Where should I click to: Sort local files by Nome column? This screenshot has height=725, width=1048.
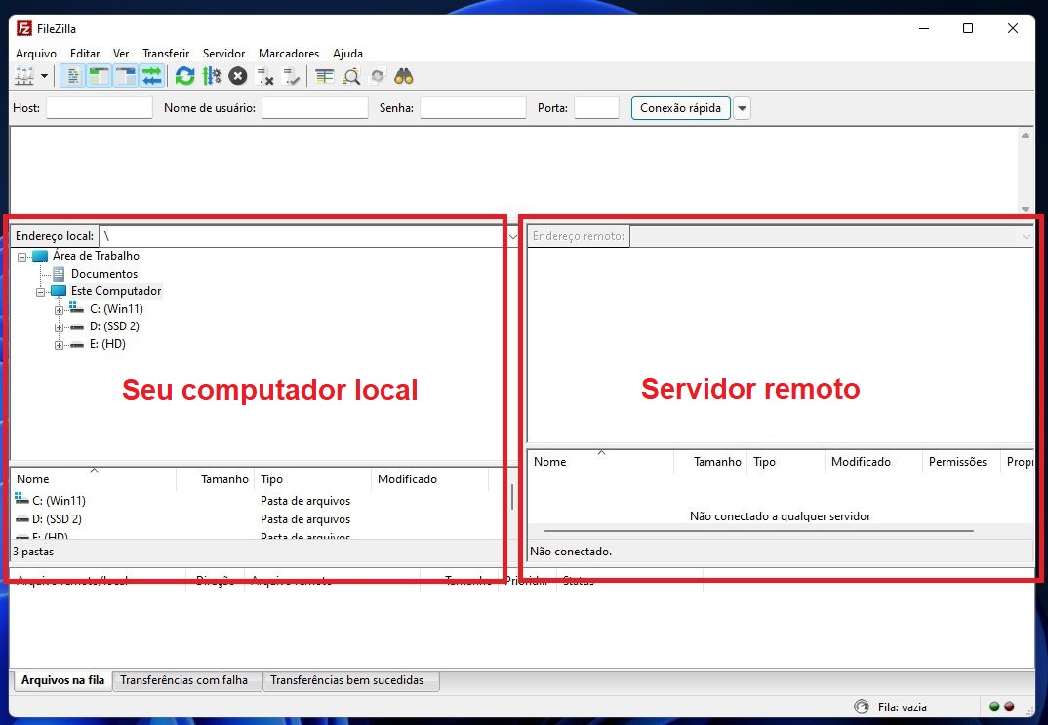point(94,479)
